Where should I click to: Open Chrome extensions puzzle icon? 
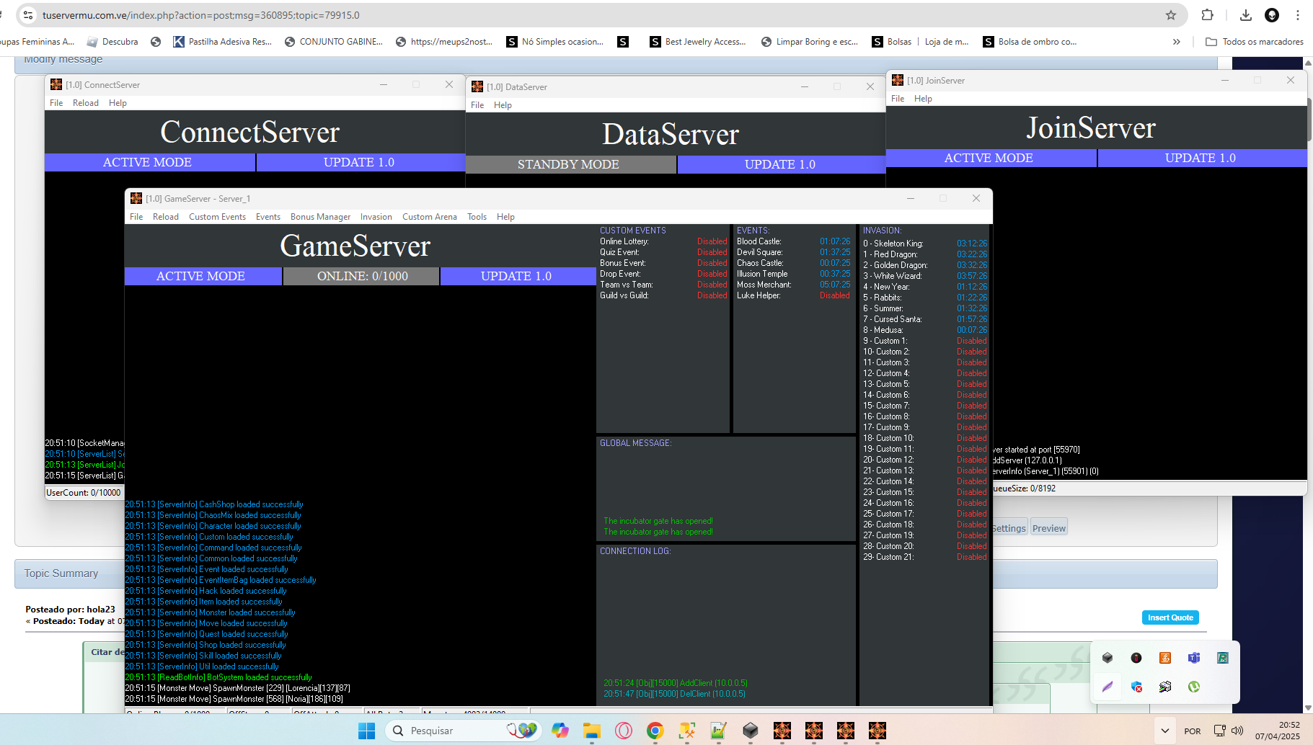[1207, 15]
